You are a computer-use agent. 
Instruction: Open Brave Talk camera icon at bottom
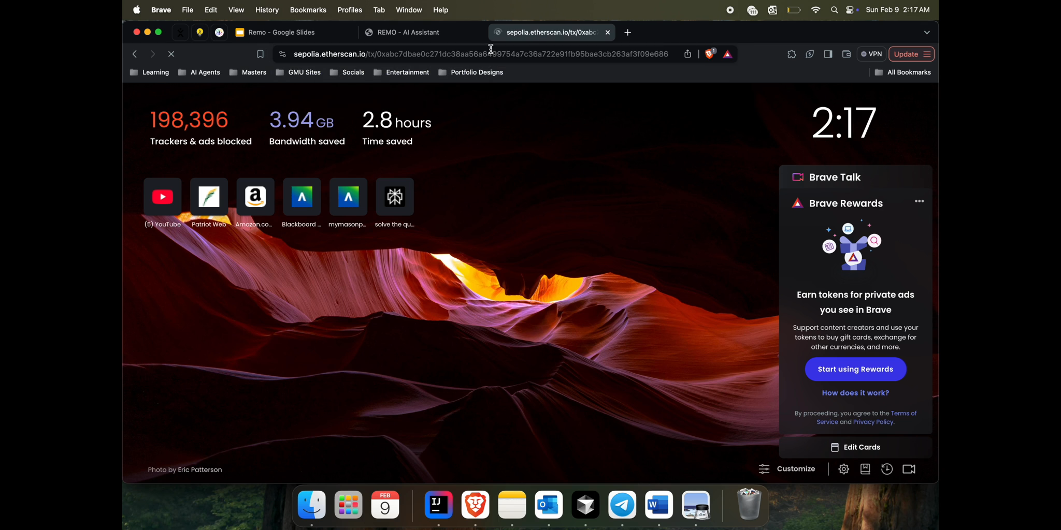tap(909, 469)
